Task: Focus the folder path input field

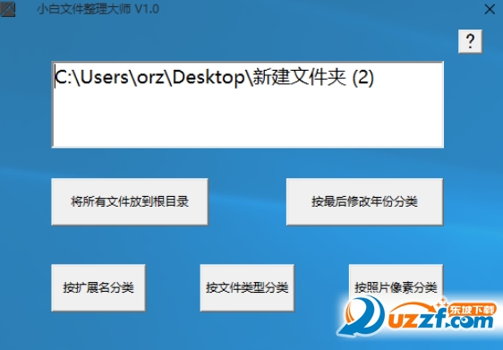Action: coord(248,105)
